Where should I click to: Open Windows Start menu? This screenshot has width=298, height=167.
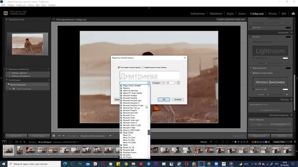pos(4,164)
